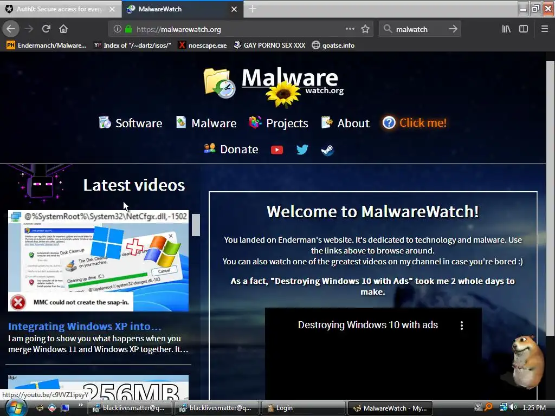
Task: Click the forward navigation arrow
Action: [x=29, y=29]
